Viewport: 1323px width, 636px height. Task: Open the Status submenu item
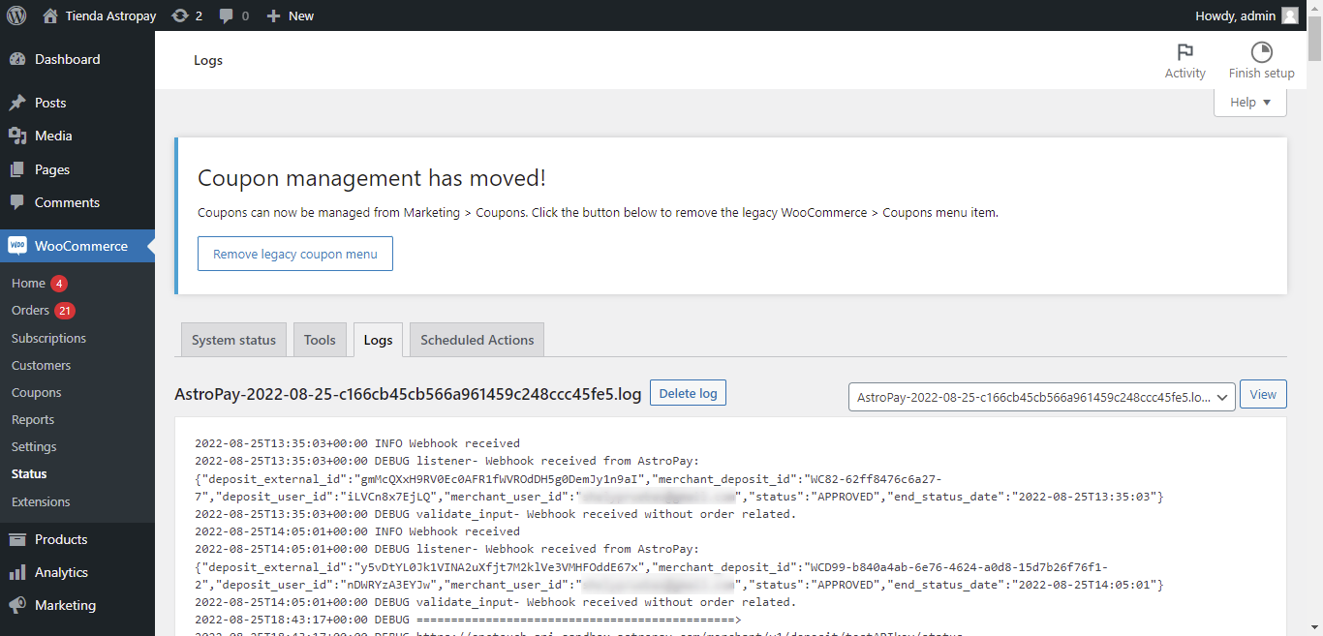tap(29, 474)
